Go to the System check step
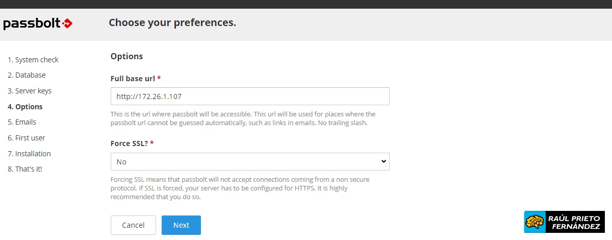Image resolution: width=612 pixels, height=240 pixels. pyautogui.click(x=33, y=60)
